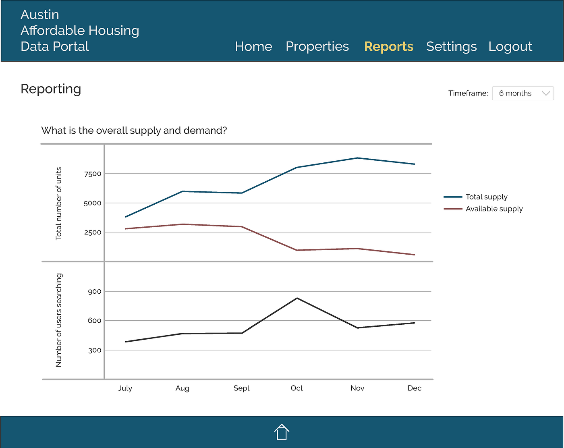The image size is (564, 448).
Task: Click the Logout link
Action: pyautogui.click(x=510, y=46)
